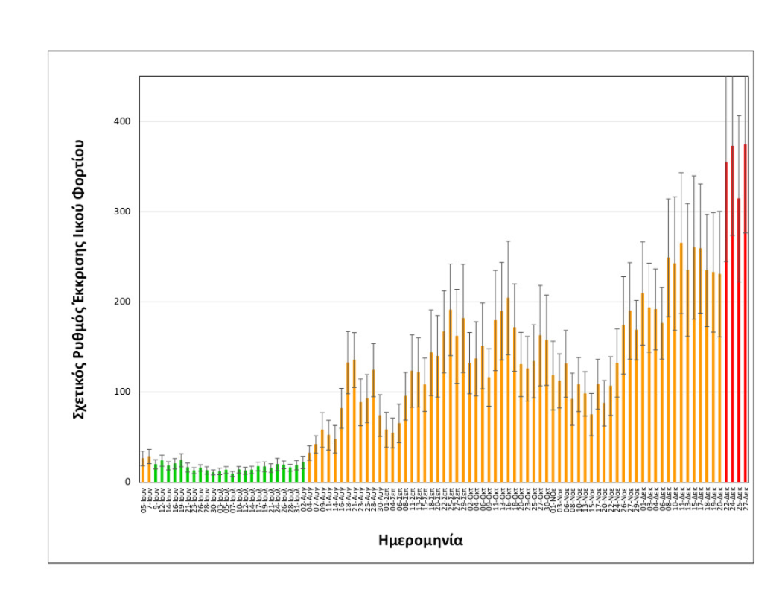Screen dimensions: 782x601
Task: Click the last red bar for 27-Δεκ
Action: pyautogui.click(x=746, y=335)
